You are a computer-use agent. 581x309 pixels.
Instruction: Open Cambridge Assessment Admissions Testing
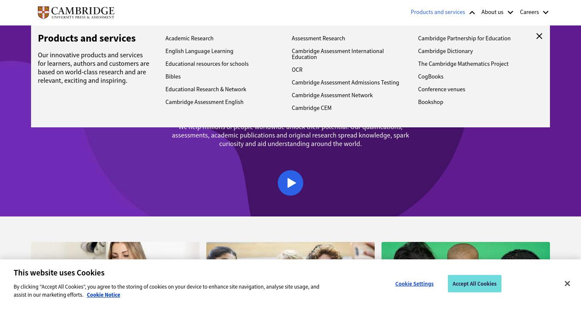point(345,82)
